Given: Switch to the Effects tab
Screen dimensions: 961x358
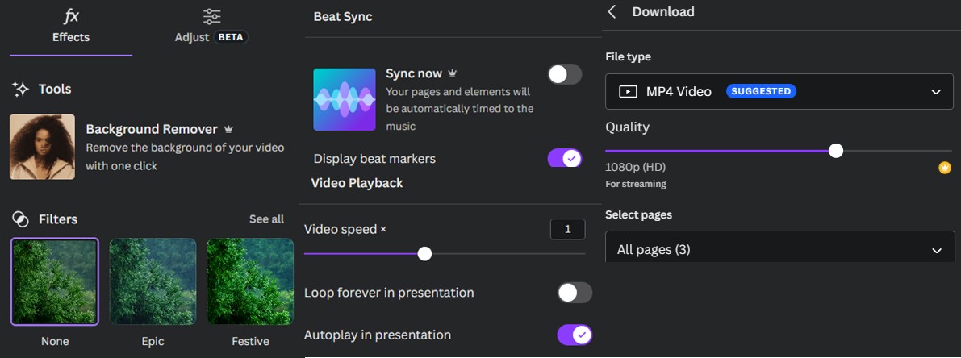Looking at the screenshot, I should pyautogui.click(x=71, y=27).
